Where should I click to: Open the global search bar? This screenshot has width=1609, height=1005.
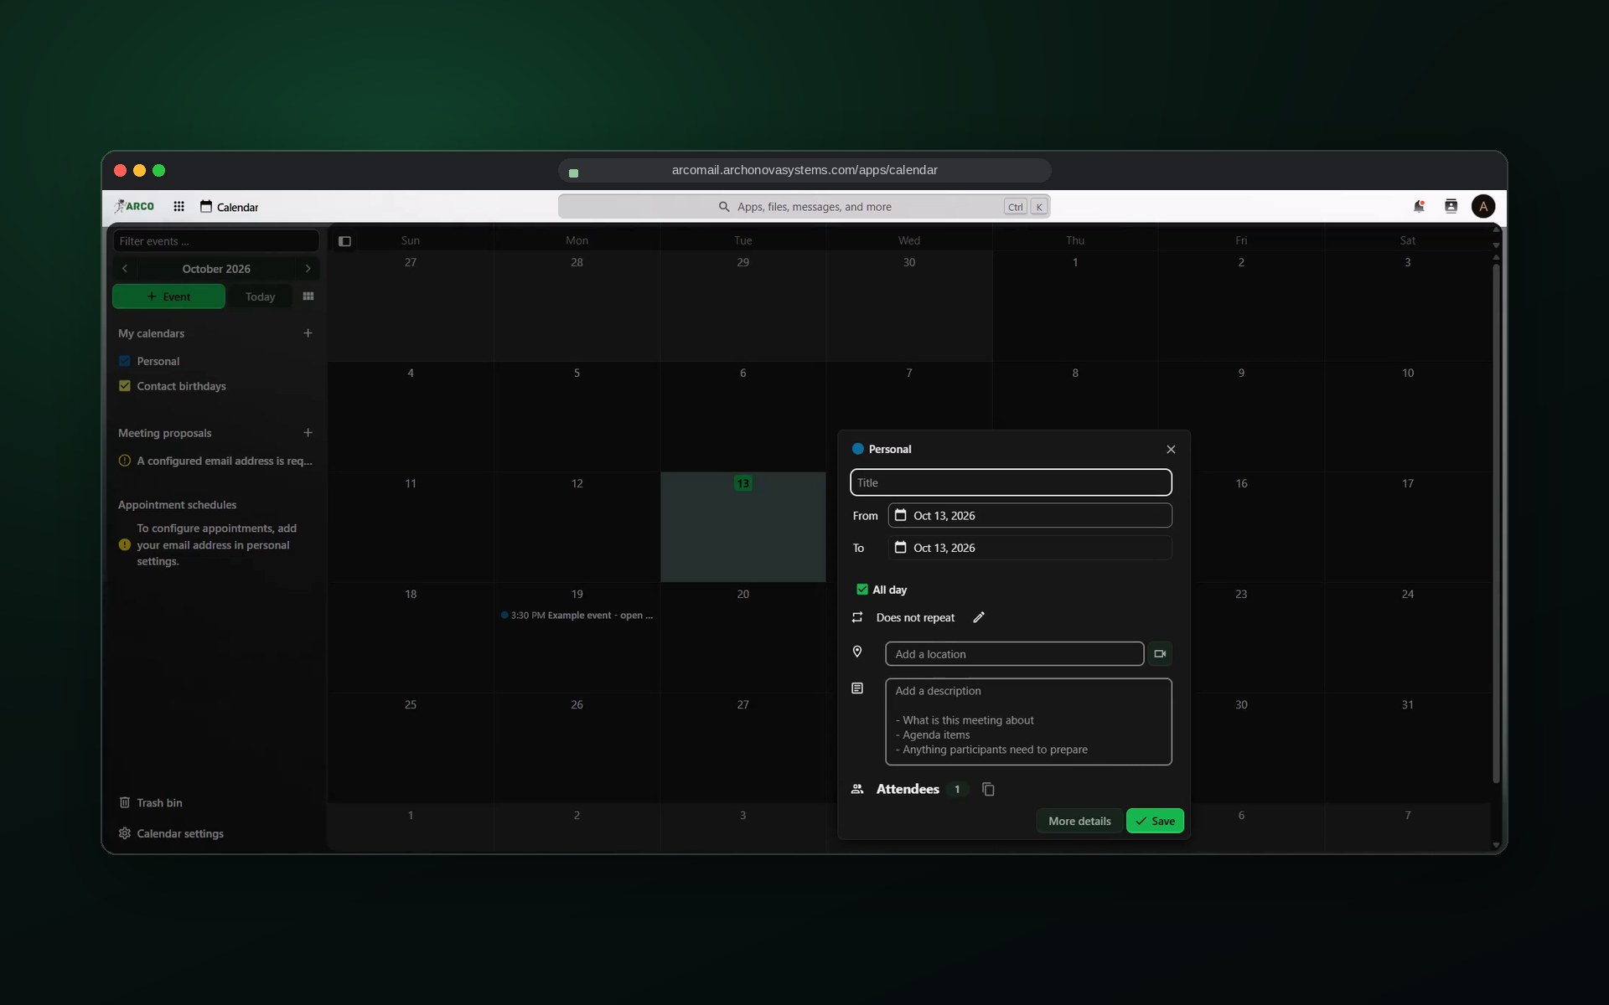pyautogui.click(x=804, y=207)
